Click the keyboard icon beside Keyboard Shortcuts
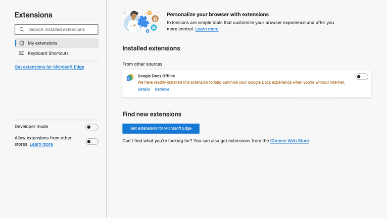387x218 pixels. point(22,53)
